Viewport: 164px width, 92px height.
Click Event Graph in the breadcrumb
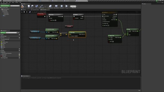pyautogui.click(x=43, y=12)
